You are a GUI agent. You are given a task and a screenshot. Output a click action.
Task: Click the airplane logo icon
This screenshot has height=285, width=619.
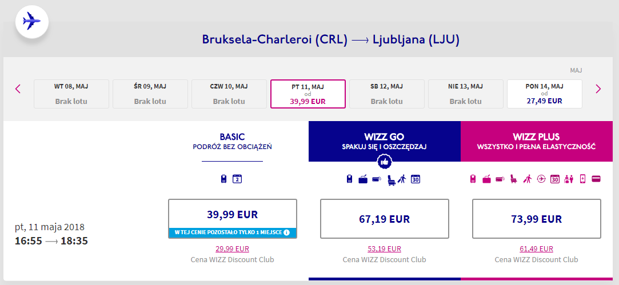32,22
